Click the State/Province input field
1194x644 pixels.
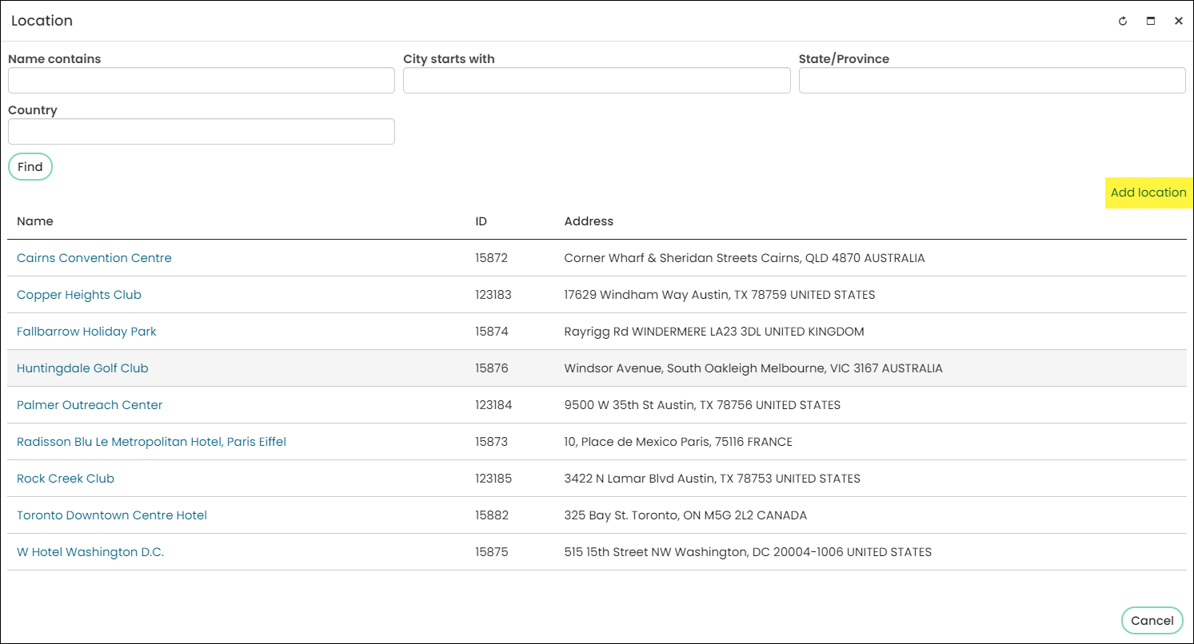point(992,80)
